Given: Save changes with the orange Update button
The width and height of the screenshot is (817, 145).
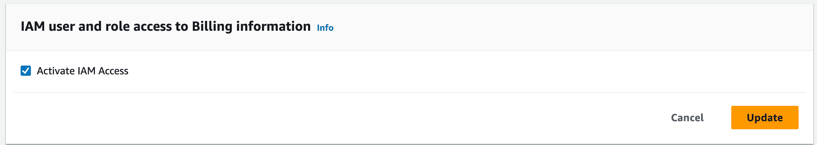Looking at the screenshot, I should point(765,118).
